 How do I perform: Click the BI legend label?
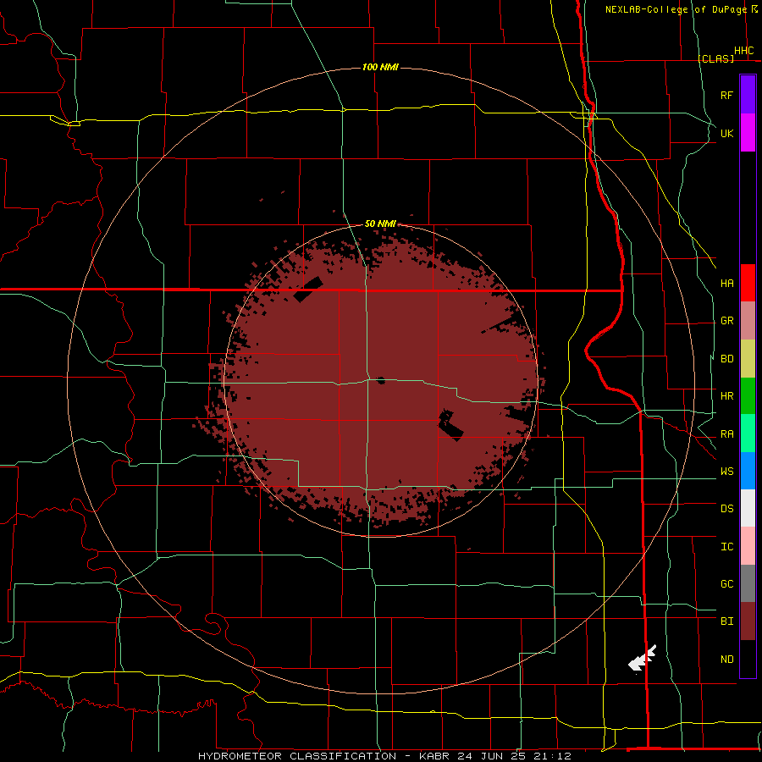[x=726, y=621]
